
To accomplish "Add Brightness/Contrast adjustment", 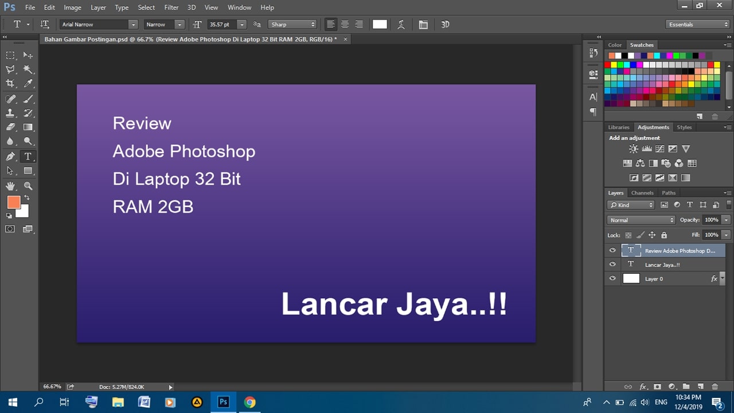I will tap(633, 149).
